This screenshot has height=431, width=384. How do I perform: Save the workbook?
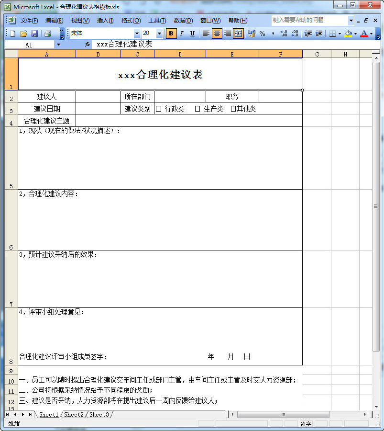(34, 34)
